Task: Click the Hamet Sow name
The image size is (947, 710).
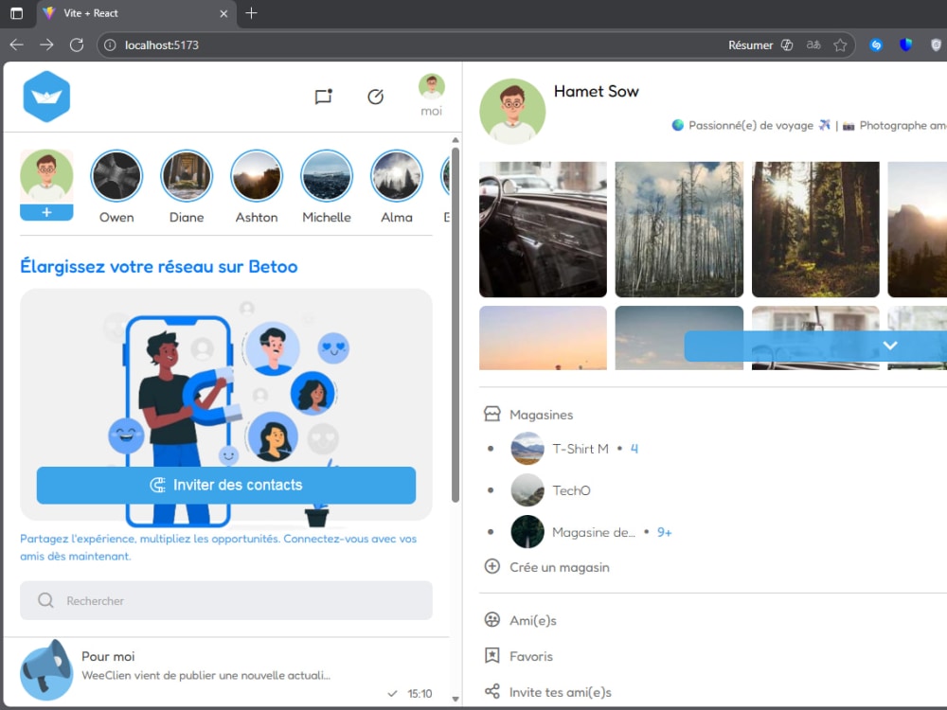Action: coord(596,91)
